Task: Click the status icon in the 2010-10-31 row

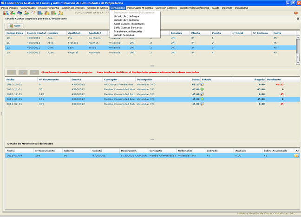Action: (202, 85)
